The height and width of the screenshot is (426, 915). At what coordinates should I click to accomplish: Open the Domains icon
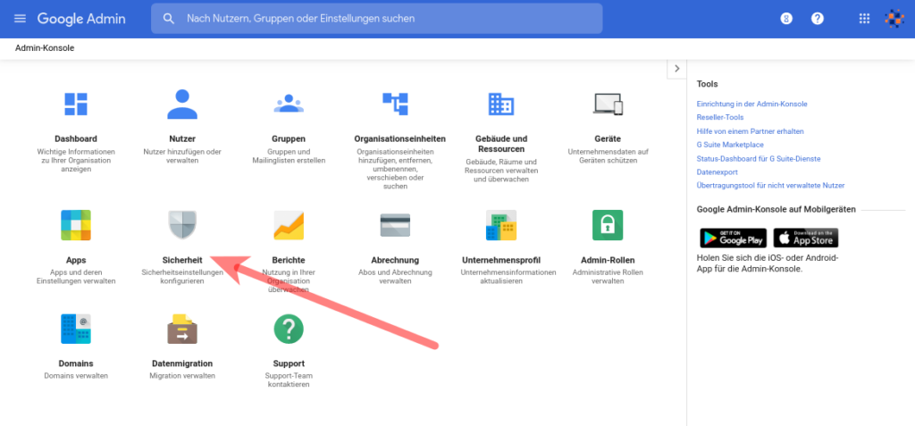click(x=76, y=330)
